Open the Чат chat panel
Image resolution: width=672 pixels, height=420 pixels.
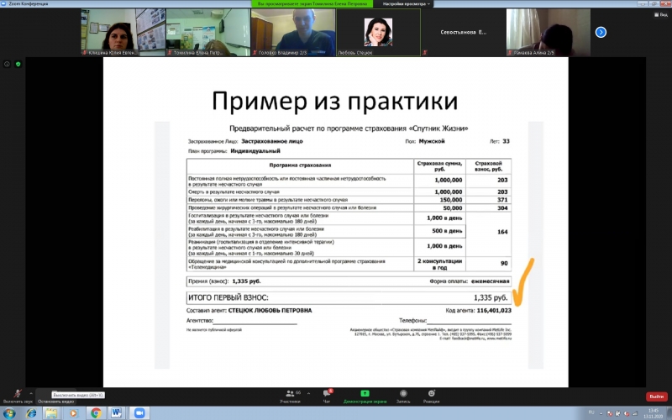tap(327, 396)
